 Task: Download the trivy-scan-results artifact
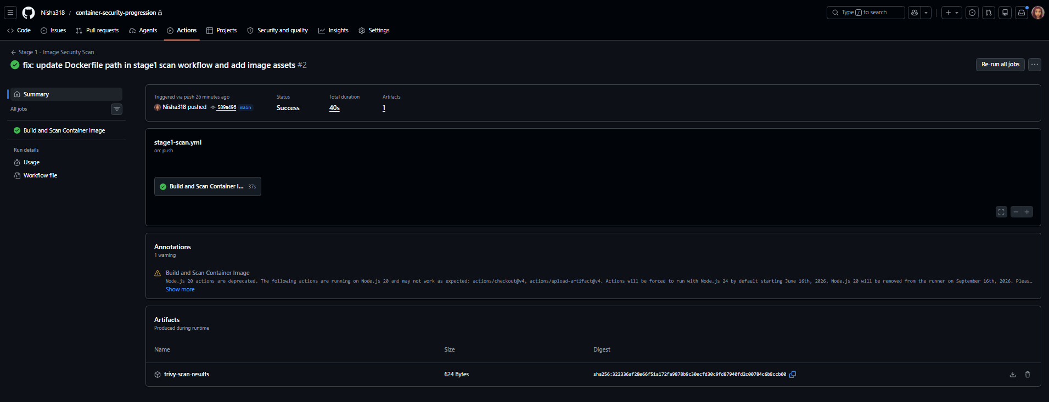point(1013,375)
